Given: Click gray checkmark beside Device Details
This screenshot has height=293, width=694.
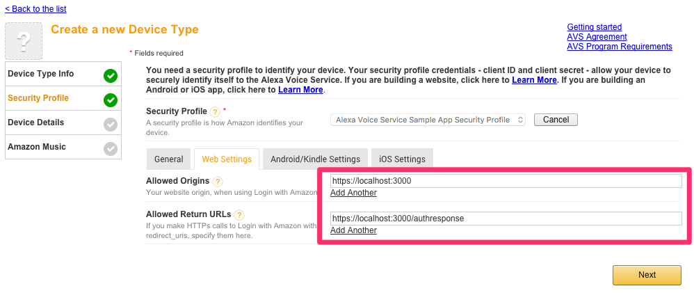Looking at the screenshot, I should [111, 125].
